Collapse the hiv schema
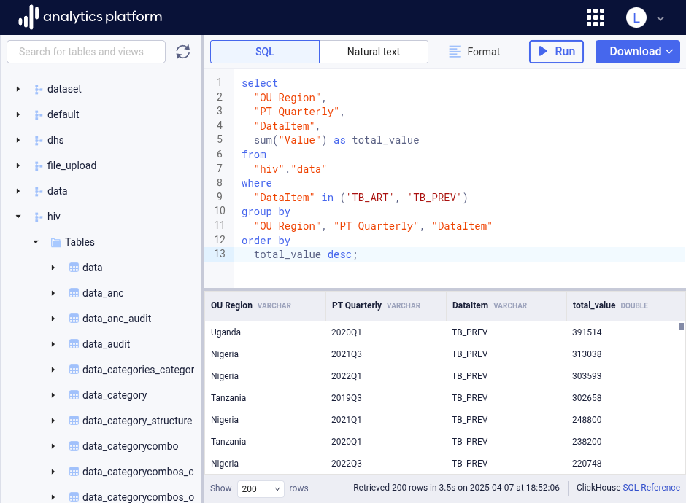 coord(18,217)
